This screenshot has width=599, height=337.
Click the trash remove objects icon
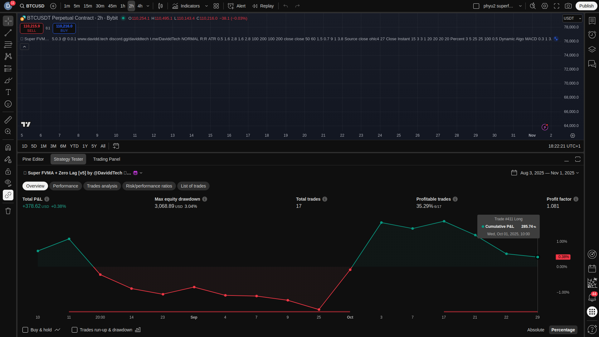click(x=8, y=211)
